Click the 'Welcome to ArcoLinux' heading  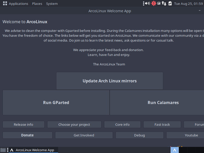[x=25, y=22]
